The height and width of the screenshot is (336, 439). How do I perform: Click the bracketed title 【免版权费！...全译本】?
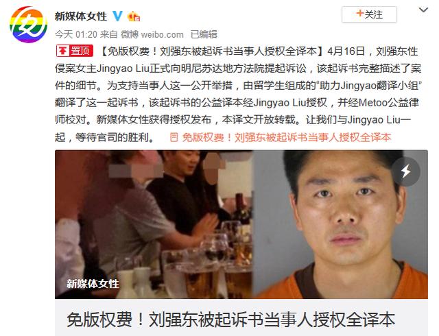[212, 51]
